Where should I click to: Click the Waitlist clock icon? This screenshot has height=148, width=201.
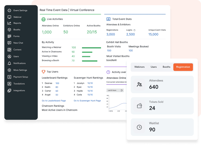click(139, 127)
